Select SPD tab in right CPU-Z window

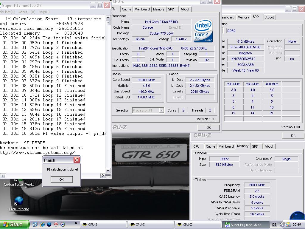coord(256,17)
